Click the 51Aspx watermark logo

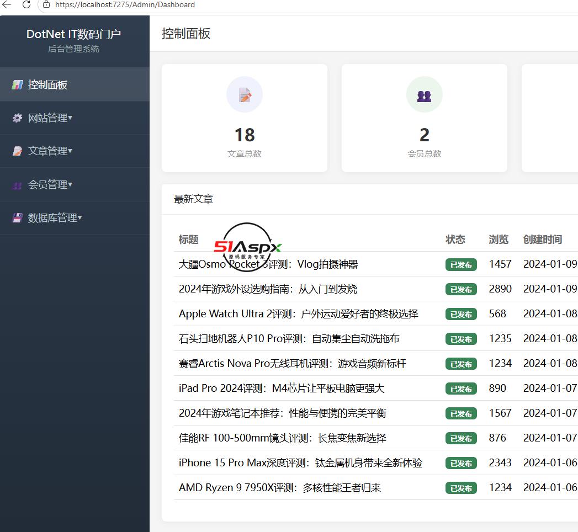[247, 247]
